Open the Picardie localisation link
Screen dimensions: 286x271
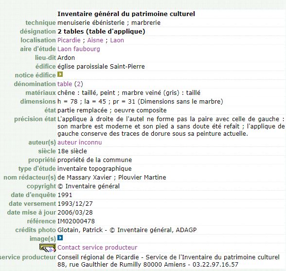click(69, 40)
